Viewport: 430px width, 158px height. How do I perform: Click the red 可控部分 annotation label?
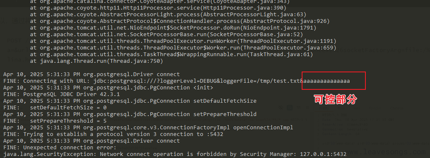point(335,99)
